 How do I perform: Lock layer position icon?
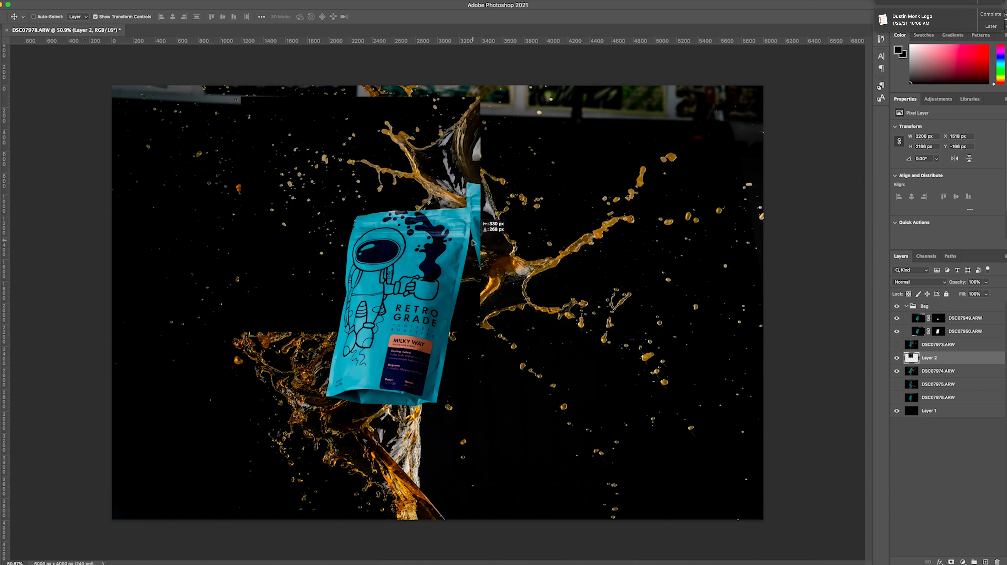pos(927,294)
